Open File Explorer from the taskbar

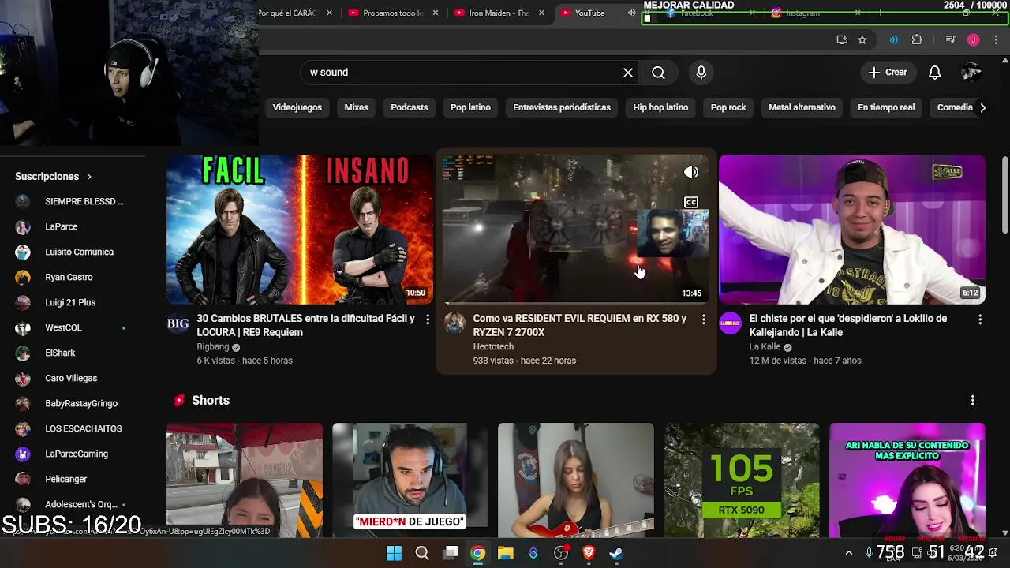[506, 553]
